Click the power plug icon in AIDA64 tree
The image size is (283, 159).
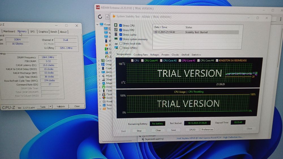pyautogui.click(x=106, y=49)
